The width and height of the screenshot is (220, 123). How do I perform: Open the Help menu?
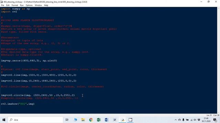pyautogui.click(x=46, y=5)
